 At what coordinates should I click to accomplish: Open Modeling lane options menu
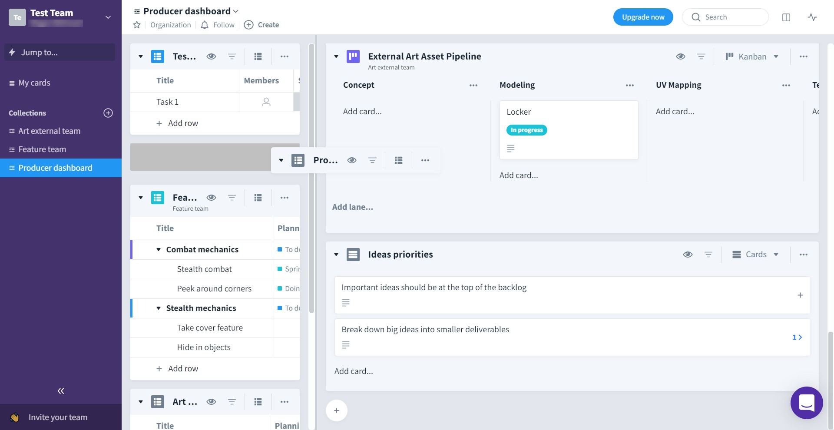(x=630, y=85)
